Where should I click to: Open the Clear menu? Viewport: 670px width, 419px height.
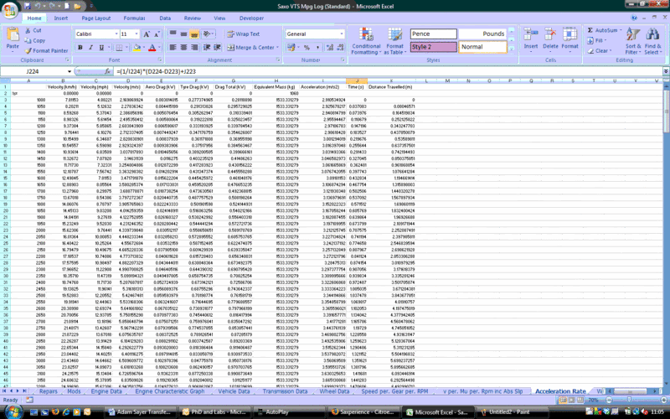tap(599, 50)
